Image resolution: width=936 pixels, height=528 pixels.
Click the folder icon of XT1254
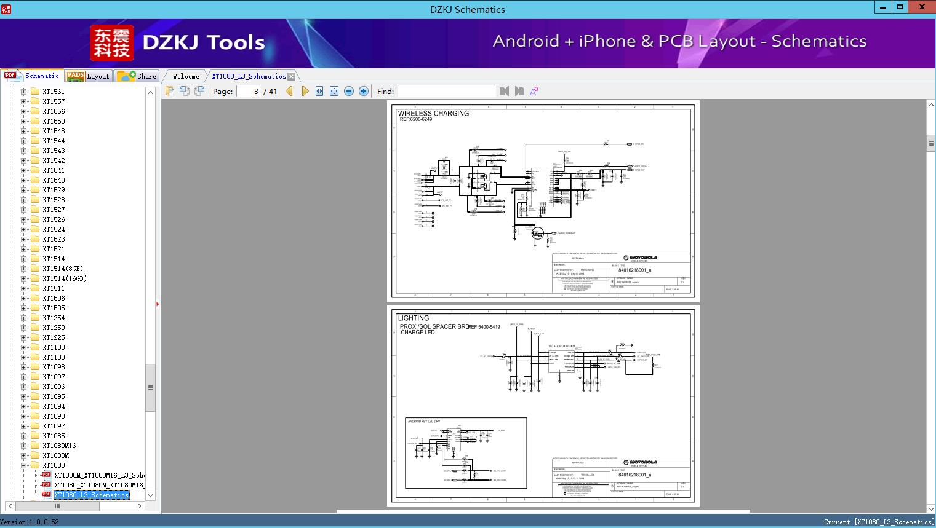(x=35, y=318)
